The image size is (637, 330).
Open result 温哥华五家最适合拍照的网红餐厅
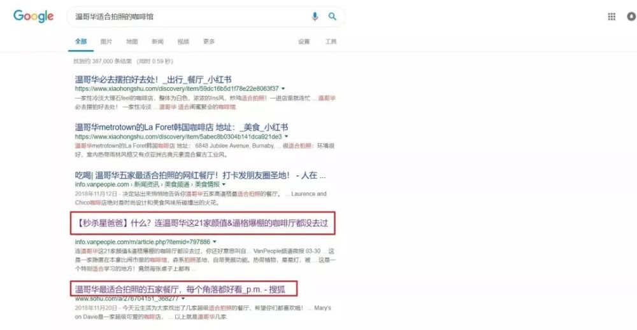pos(200,175)
